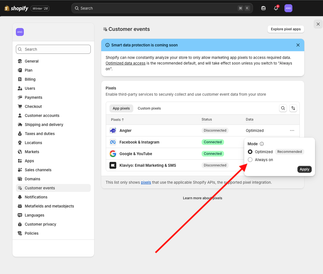Click the Customer privacy lock icon
This screenshot has height=274, width=323.
20,224
